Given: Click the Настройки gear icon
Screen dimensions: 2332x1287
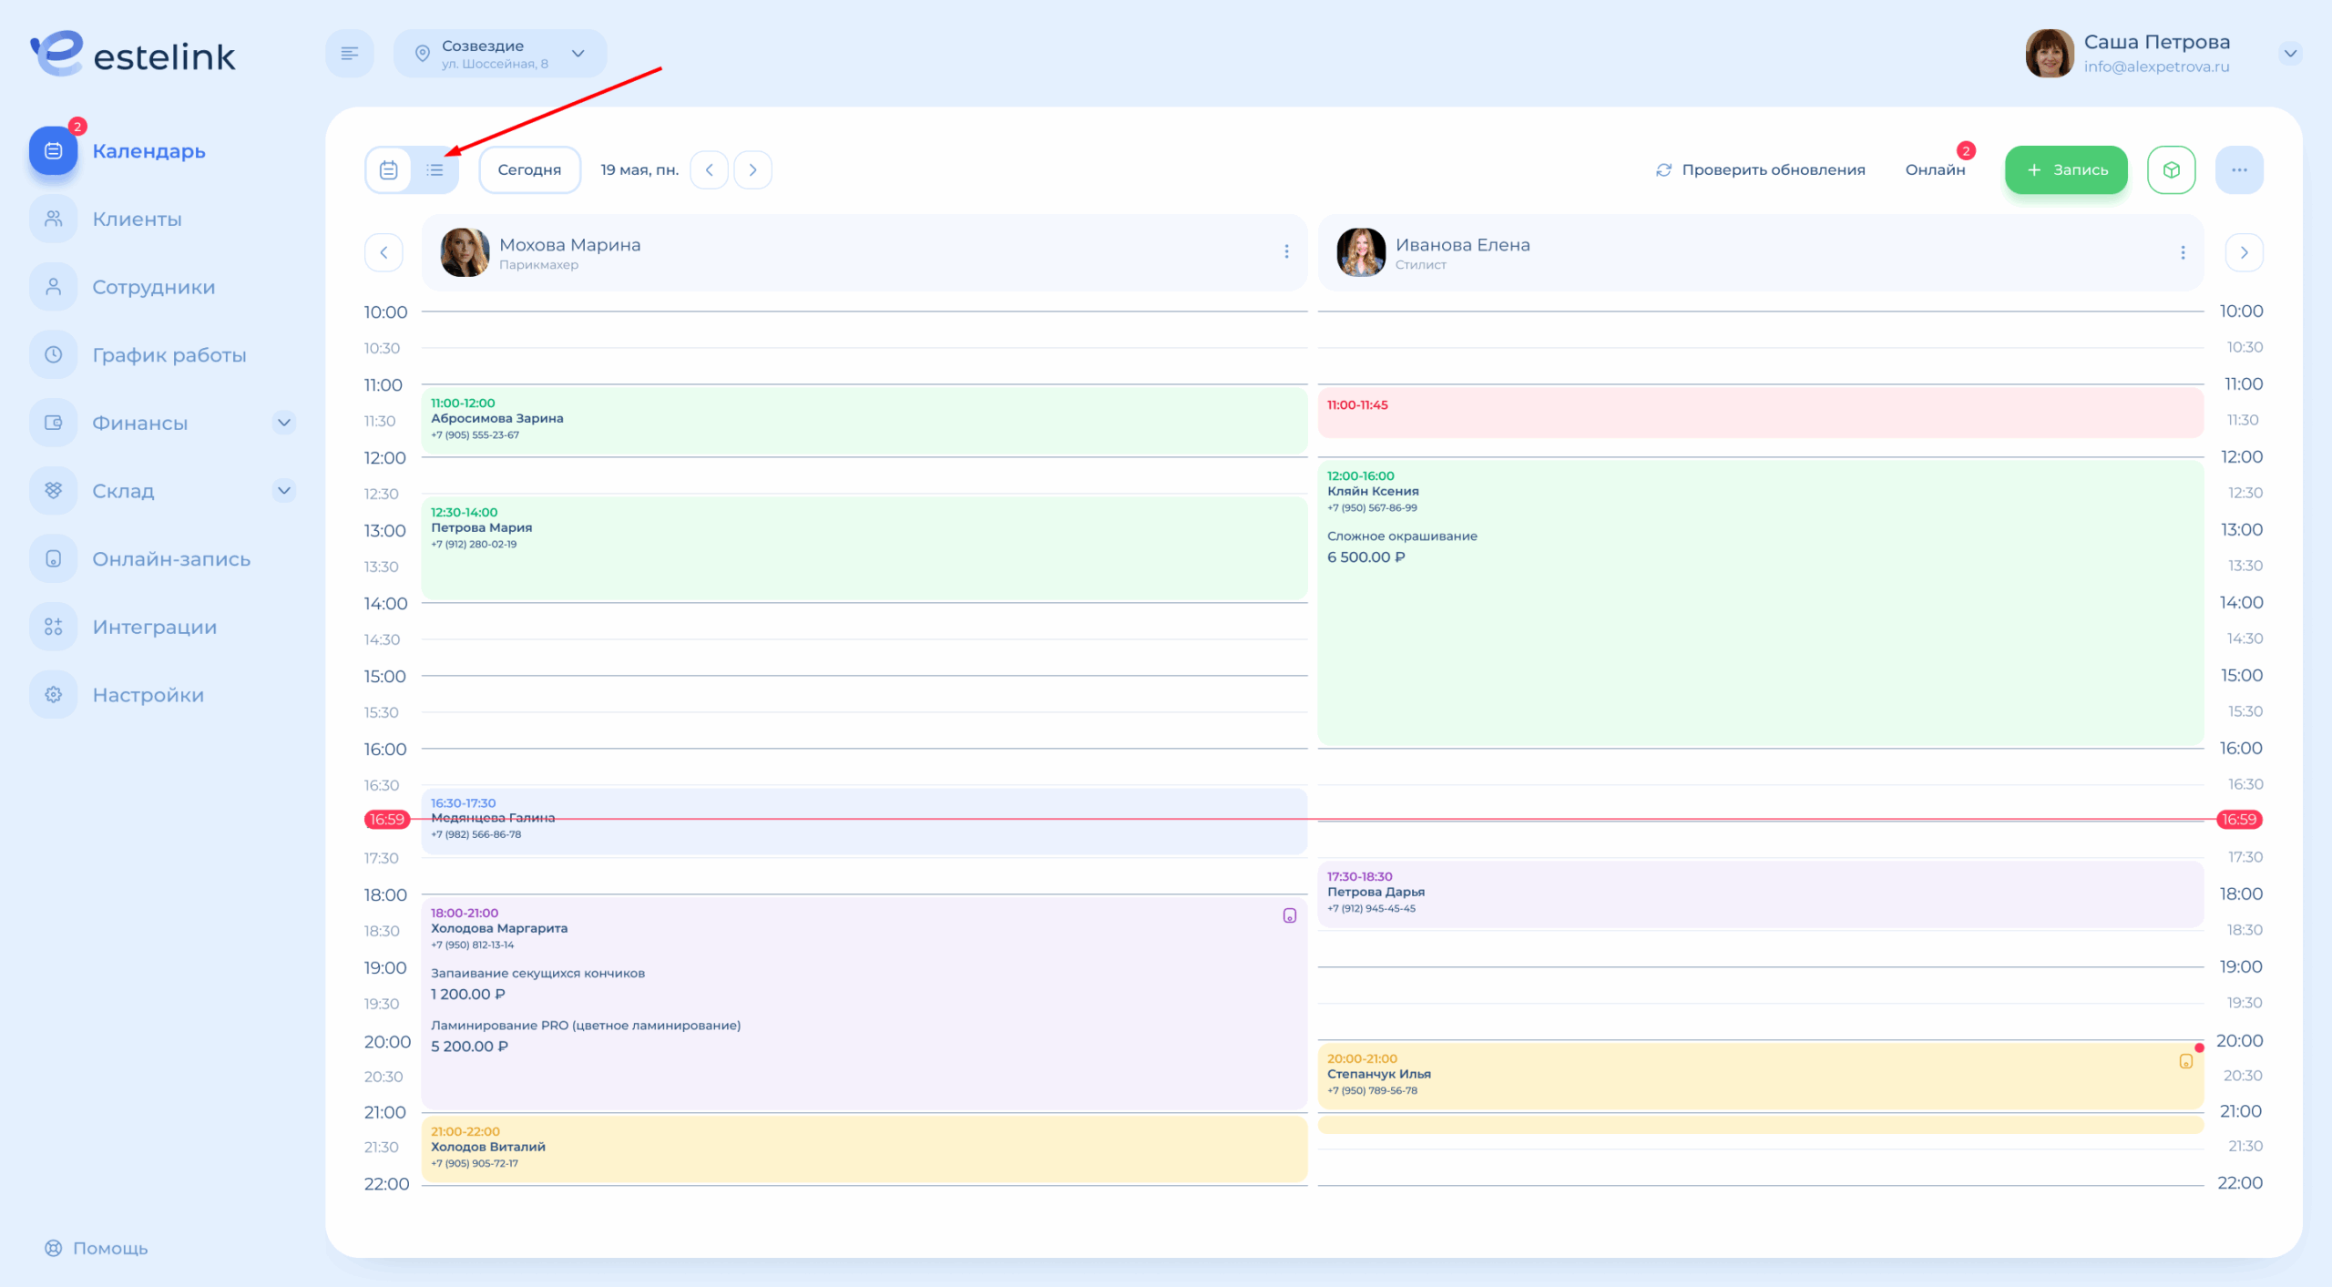Looking at the screenshot, I should click(54, 695).
